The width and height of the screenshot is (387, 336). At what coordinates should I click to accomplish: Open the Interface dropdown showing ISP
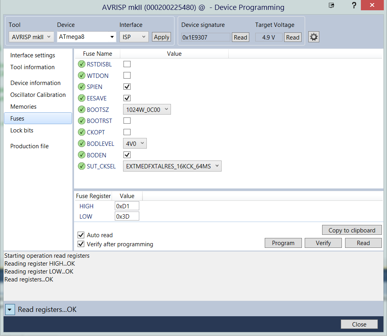click(x=134, y=37)
